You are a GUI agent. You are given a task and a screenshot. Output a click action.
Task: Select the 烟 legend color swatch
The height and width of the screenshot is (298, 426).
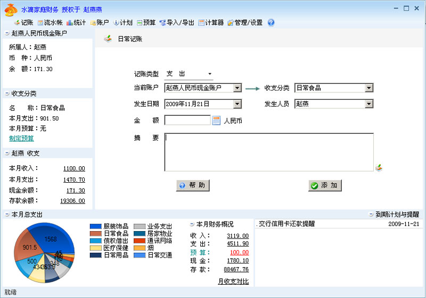click(140, 248)
